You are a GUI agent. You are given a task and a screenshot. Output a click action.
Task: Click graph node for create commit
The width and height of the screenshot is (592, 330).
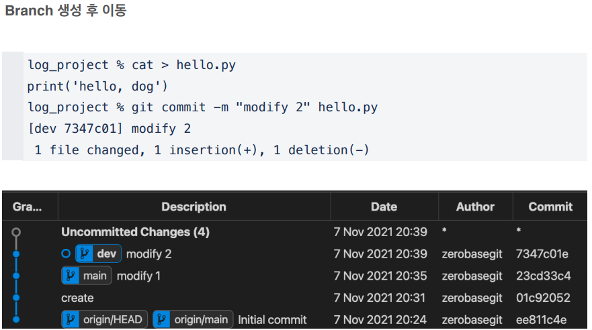point(16,298)
